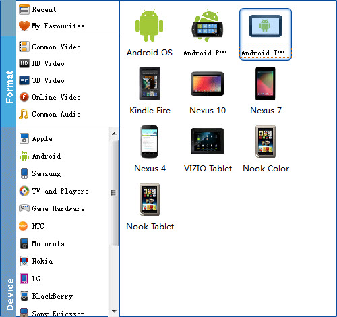Click the TV and Players icon
337x317 pixels.
(24, 191)
